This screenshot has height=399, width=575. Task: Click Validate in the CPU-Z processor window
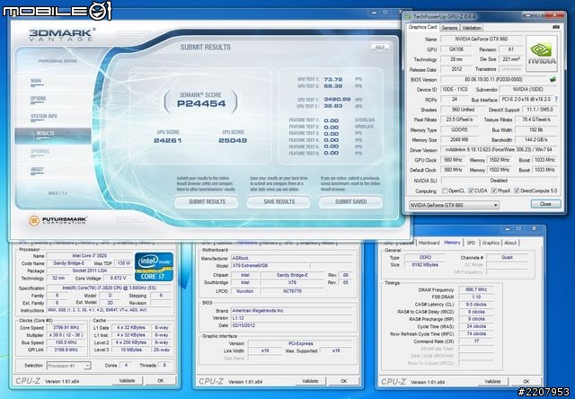pos(127,381)
